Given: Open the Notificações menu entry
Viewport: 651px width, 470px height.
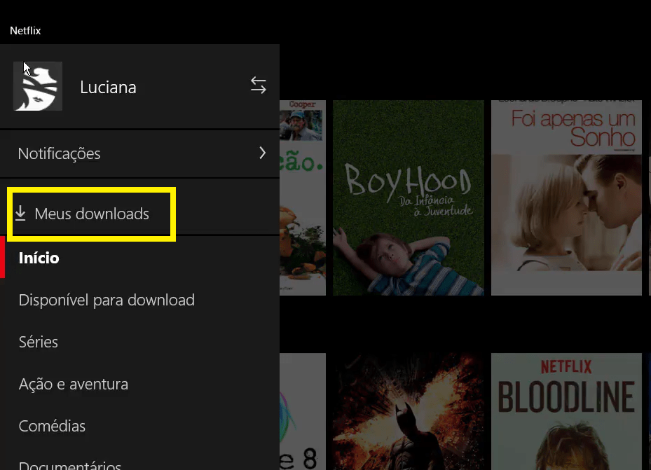Looking at the screenshot, I should coord(139,153).
